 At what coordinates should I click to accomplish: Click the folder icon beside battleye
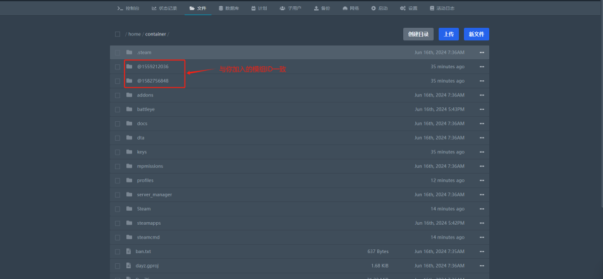(x=129, y=109)
